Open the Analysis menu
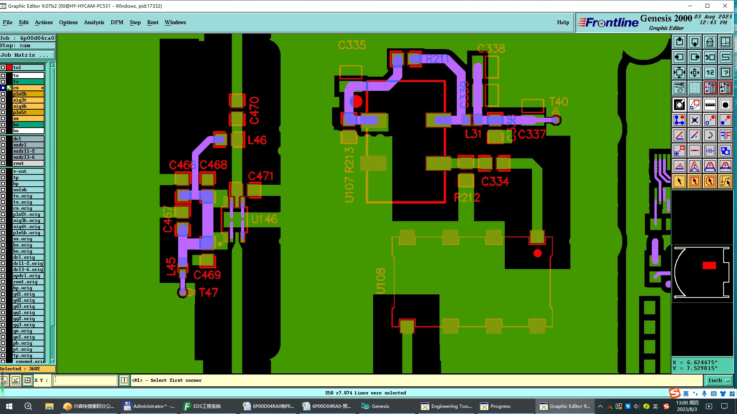Image resolution: width=737 pixels, height=414 pixels. 94,22
